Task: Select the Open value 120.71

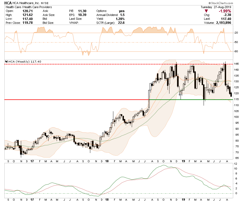Action: [28, 11]
